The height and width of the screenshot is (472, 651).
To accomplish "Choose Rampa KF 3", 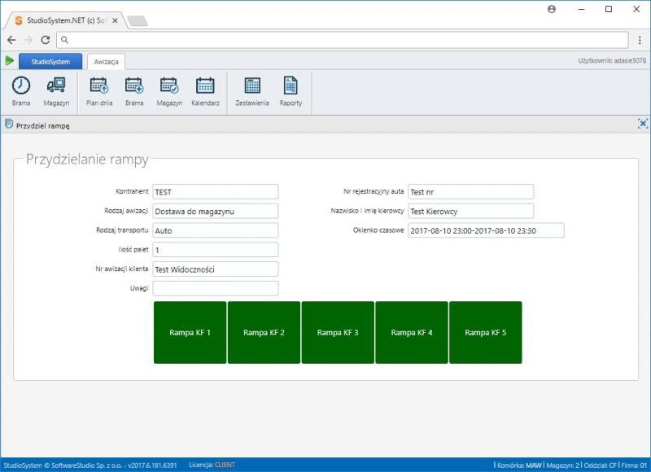I will click(338, 333).
